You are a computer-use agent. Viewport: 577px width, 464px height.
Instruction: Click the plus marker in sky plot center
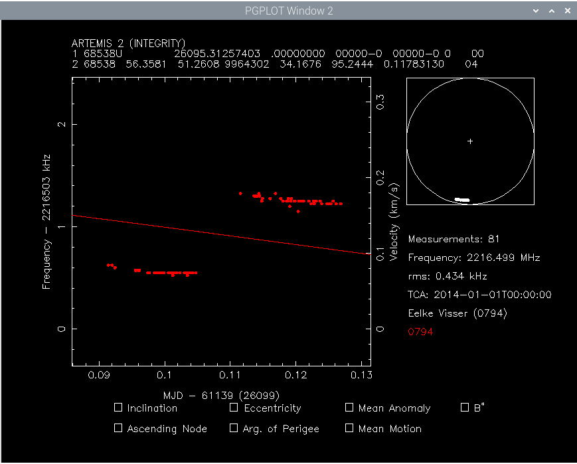click(x=470, y=141)
